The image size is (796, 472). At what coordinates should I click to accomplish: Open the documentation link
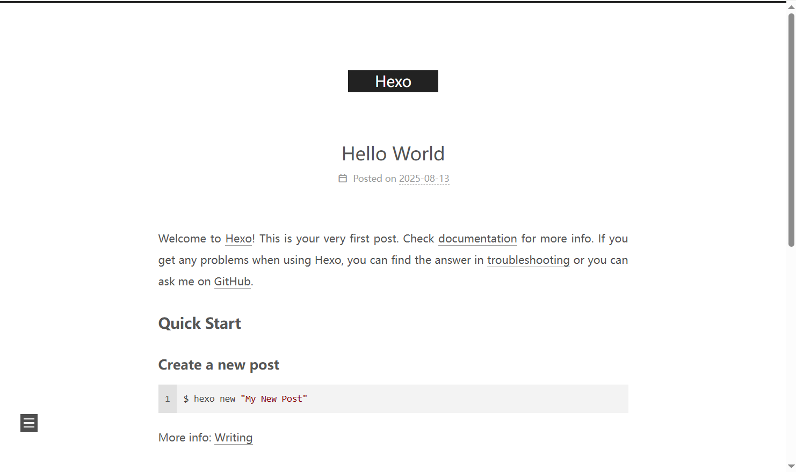477,239
